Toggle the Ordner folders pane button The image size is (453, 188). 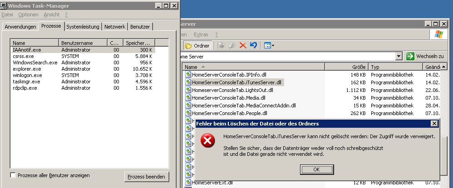(198, 46)
